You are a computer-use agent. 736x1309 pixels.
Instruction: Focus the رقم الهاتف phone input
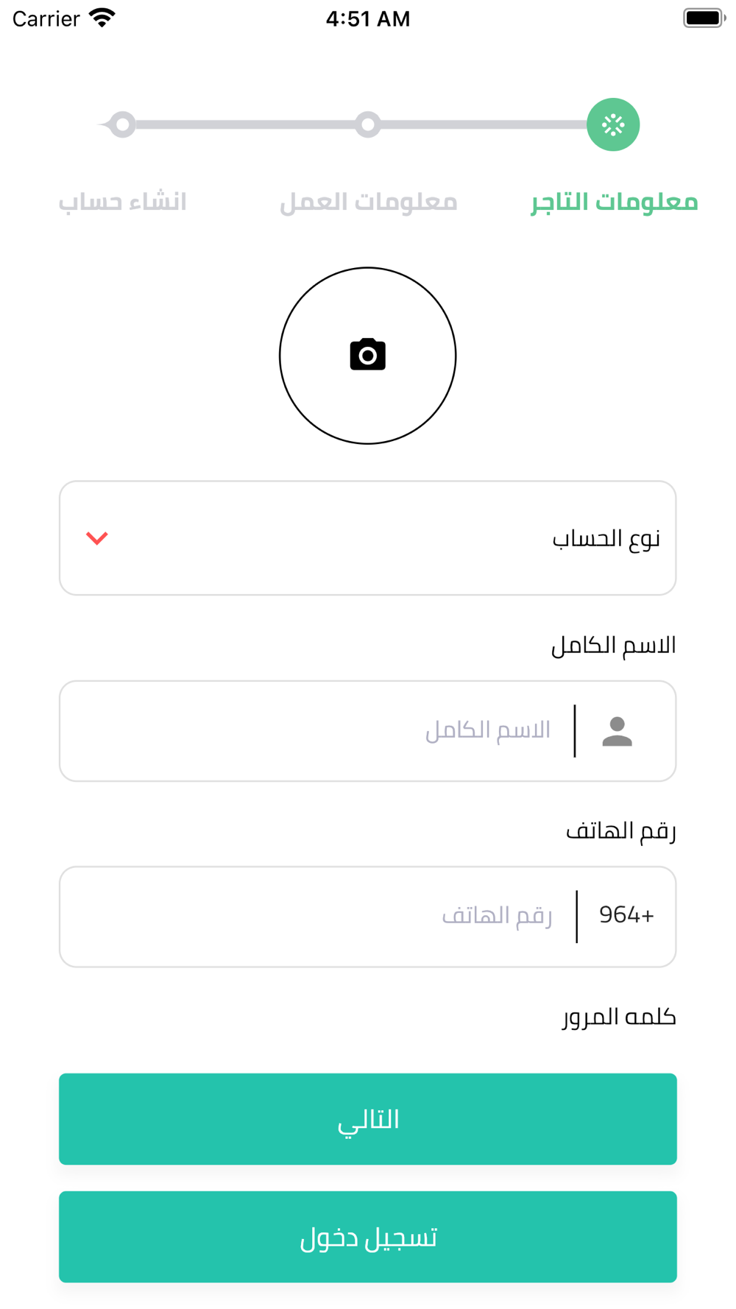pyautogui.click(x=316, y=917)
